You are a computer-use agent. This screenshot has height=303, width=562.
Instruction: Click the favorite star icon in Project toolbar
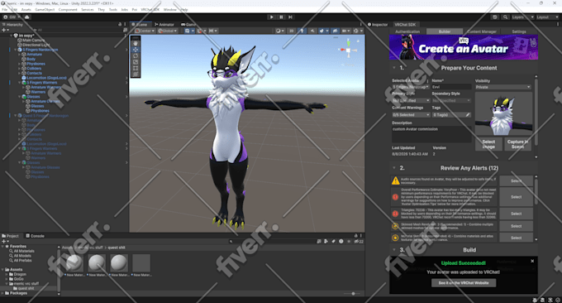pyautogui.click(x=349, y=241)
